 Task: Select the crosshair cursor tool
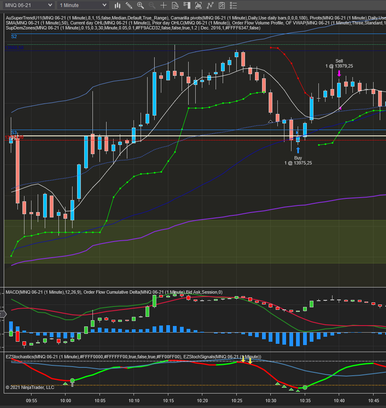[x=163, y=5]
